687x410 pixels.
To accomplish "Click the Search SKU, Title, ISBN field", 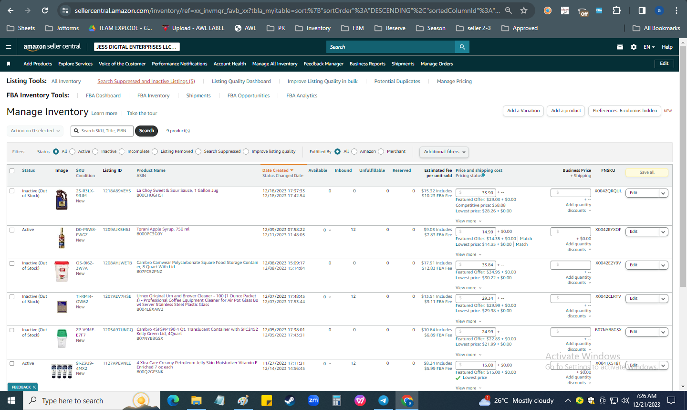I will point(102,131).
